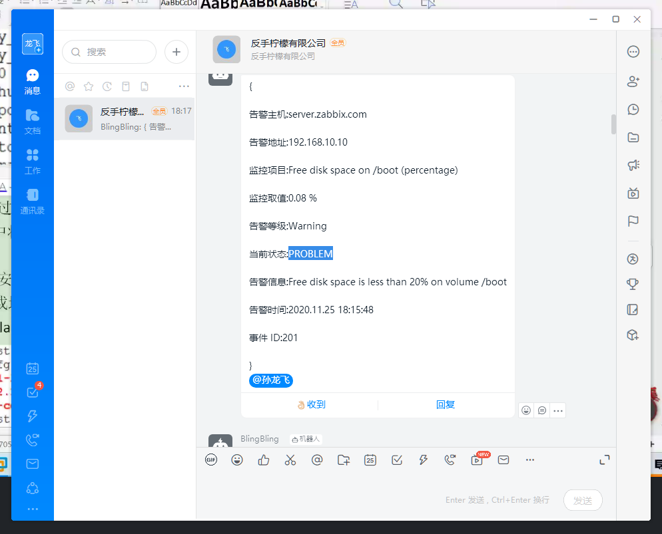Show more input toolbar tools

530,460
